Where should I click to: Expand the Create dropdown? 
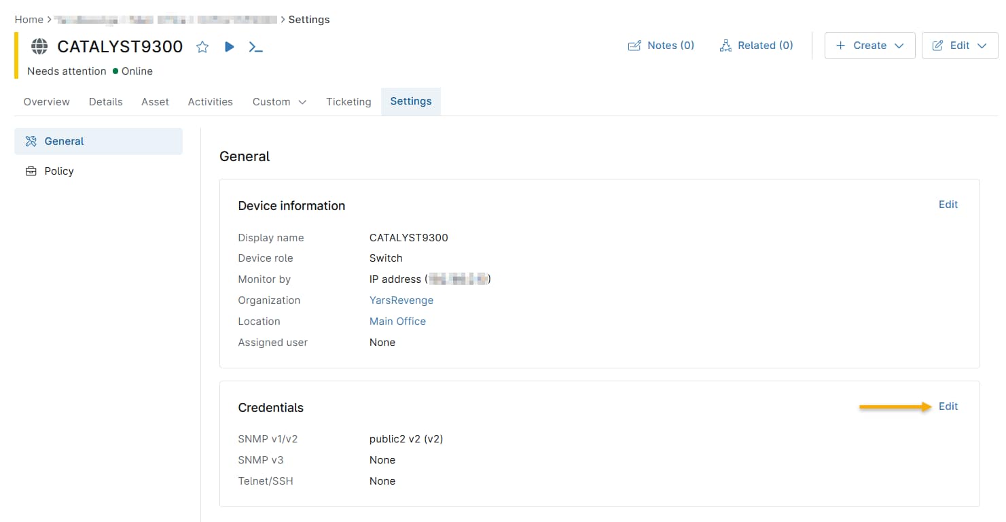(x=869, y=46)
